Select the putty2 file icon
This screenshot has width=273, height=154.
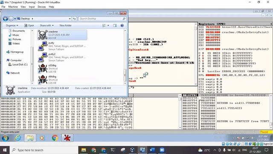click(x=43, y=57)
